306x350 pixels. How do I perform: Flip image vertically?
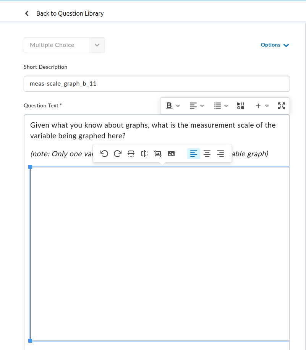(131, 154)
